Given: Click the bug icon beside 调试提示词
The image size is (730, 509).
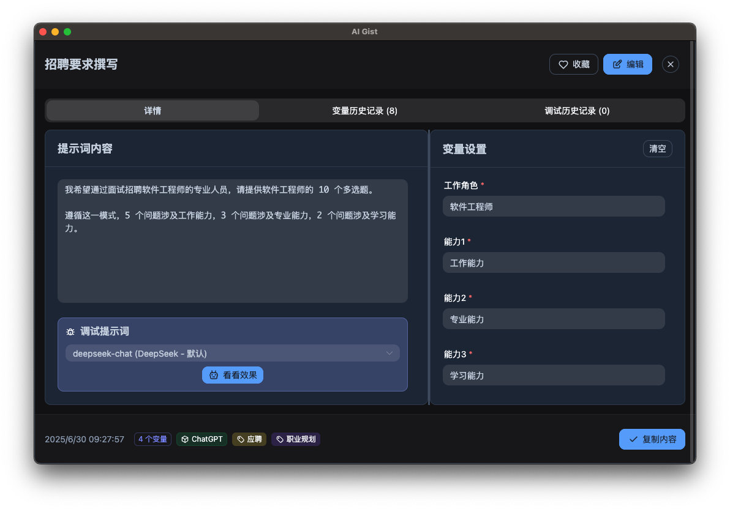Looking at the screenshot, I should (x=70, y=331).
